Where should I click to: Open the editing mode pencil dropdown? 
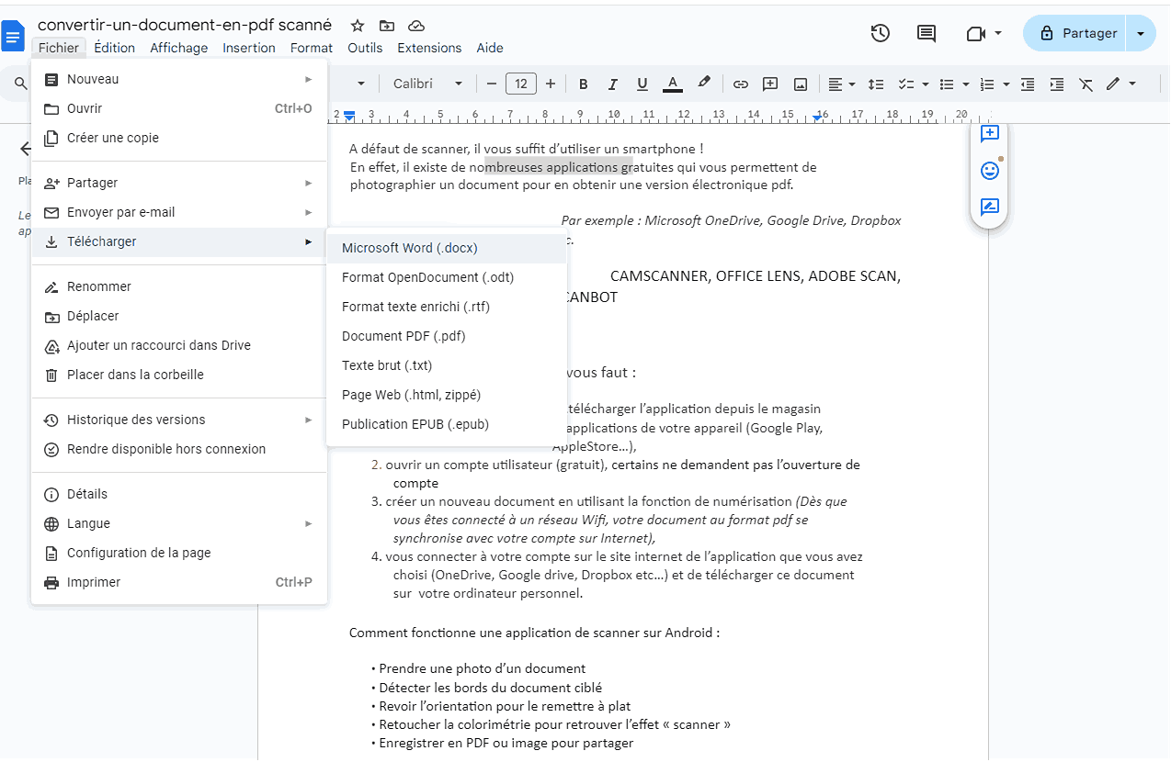[1120, 84]
